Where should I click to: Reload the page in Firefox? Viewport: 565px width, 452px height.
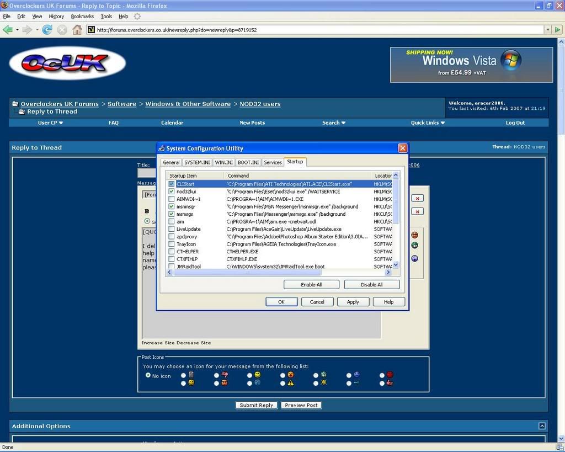tap(47, 30)
